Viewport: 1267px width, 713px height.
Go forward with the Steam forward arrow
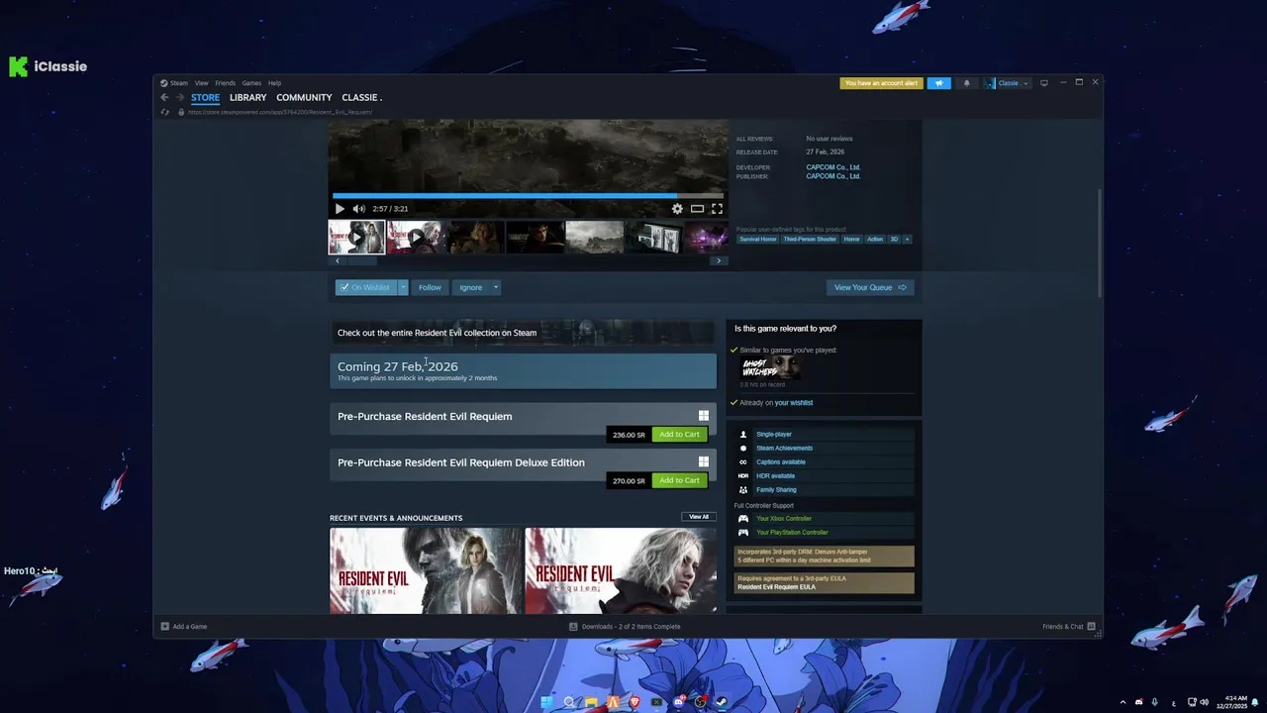point(179,98)
